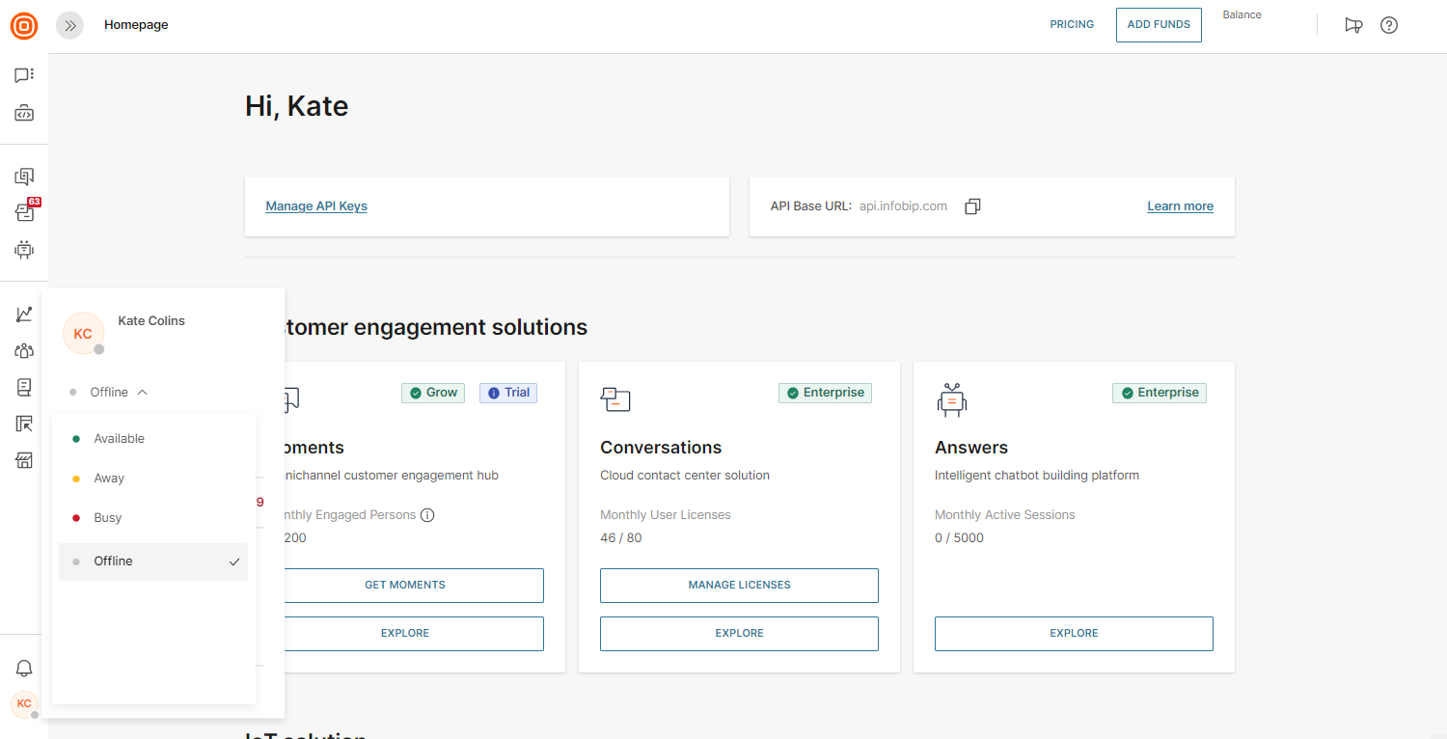Set status to Busy

[108, 518]
